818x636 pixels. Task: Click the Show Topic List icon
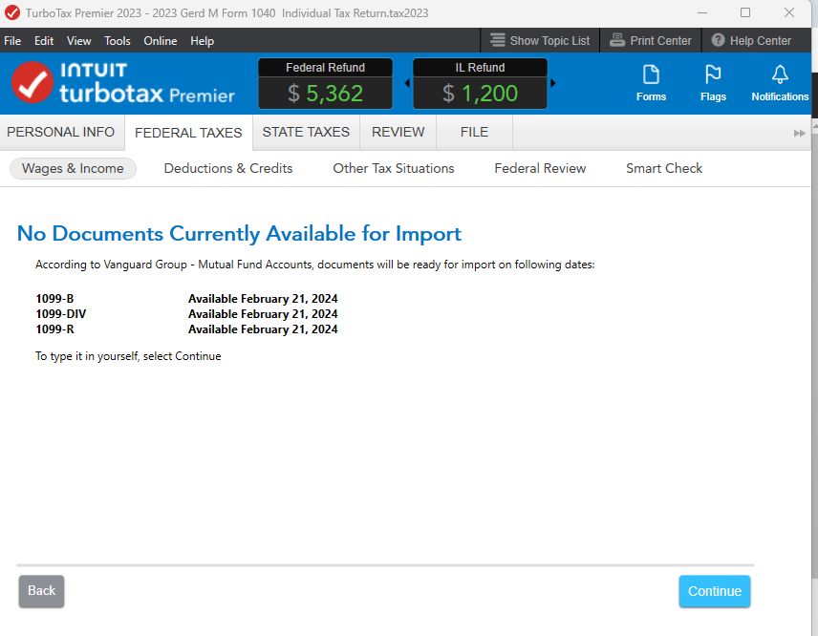[496, 40]
